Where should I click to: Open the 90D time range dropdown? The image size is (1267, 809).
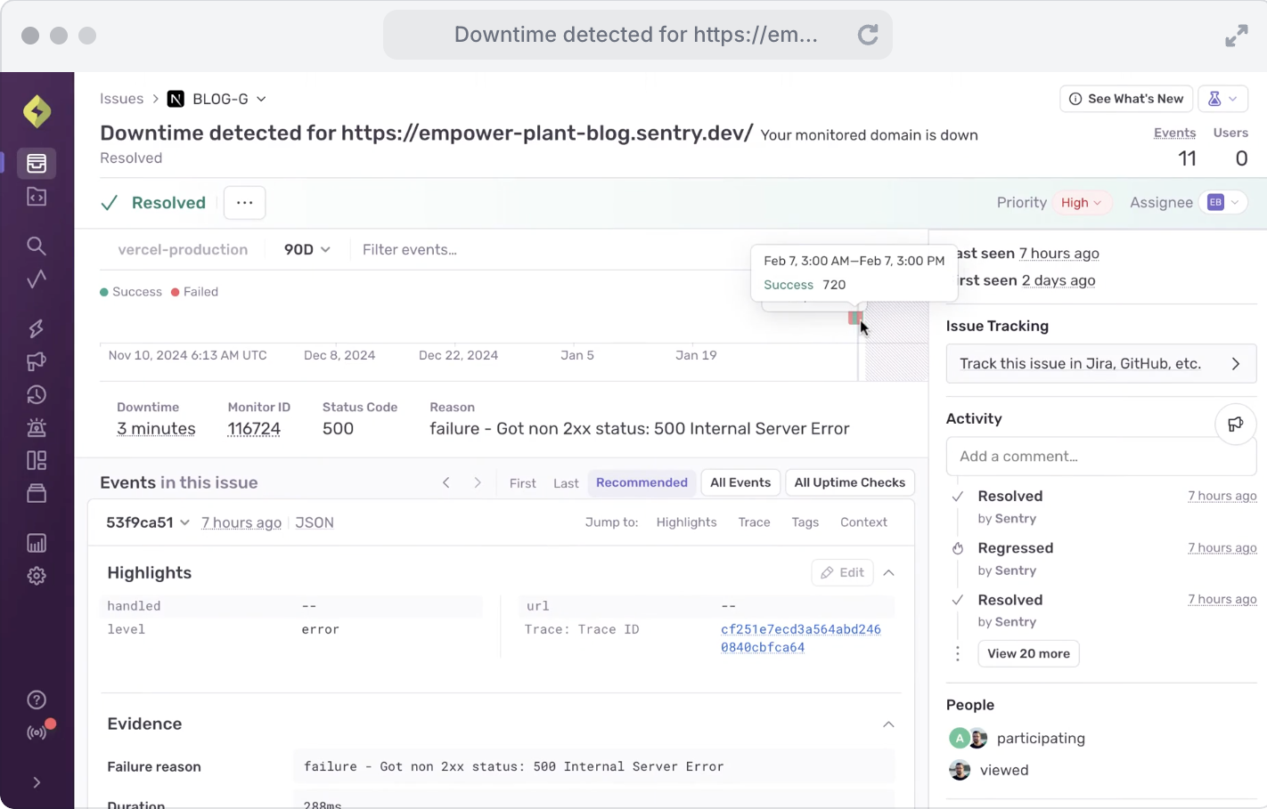pos(307,250)
